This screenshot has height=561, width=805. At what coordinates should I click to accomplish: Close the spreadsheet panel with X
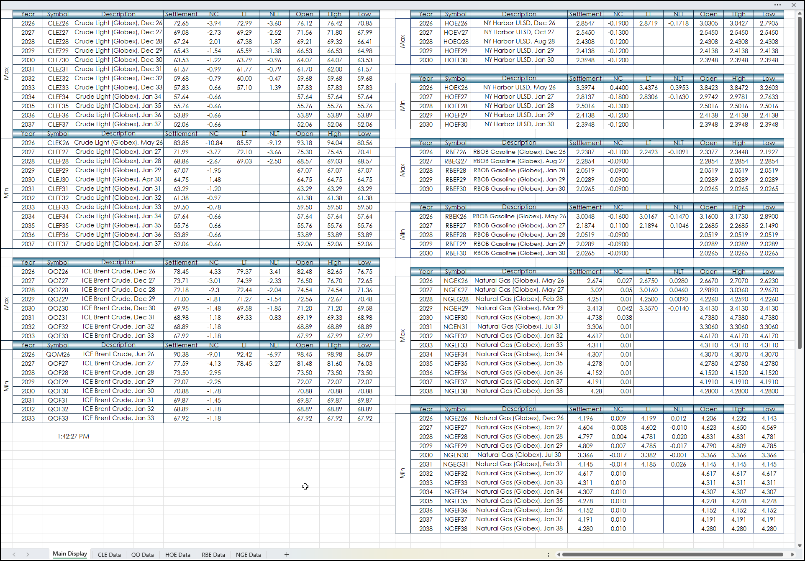[x=794, y=5]
